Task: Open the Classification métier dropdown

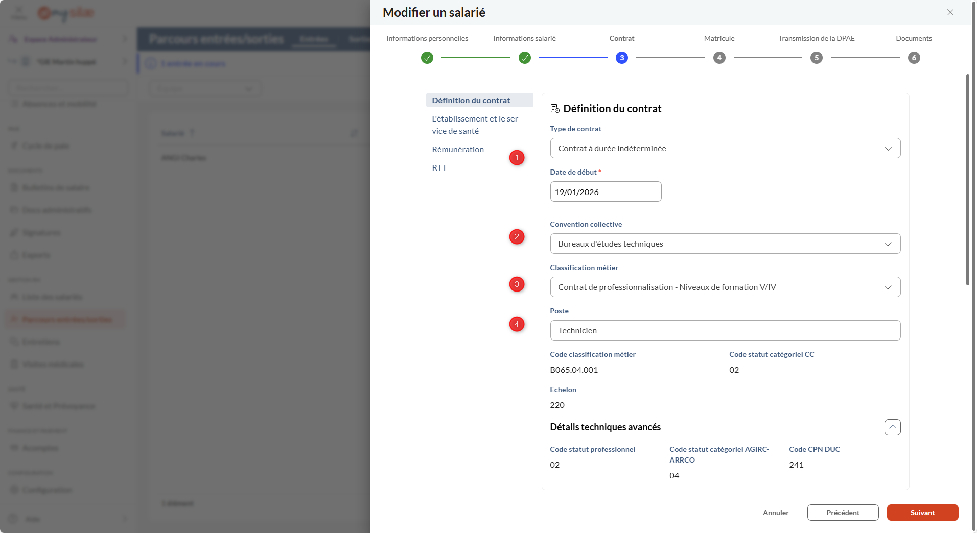Action: pyautogui.click(x=725, y=287)
